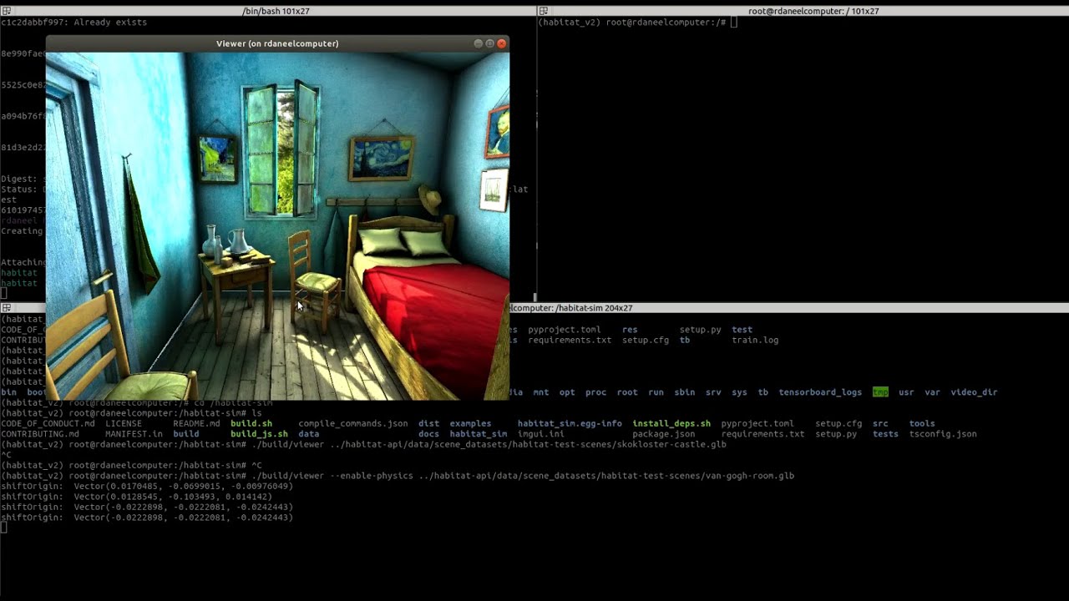Click the 'tests' directory name

tap(885, 434)
